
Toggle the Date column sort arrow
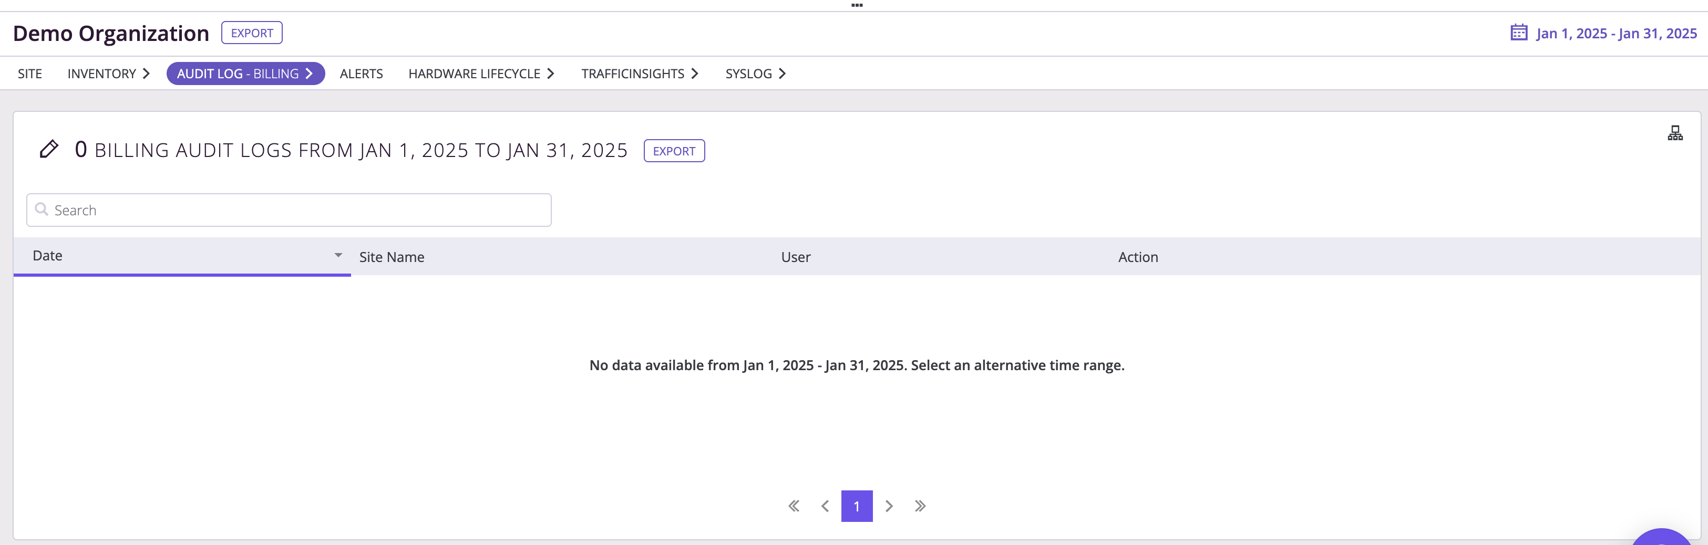(x=338, y=255)
